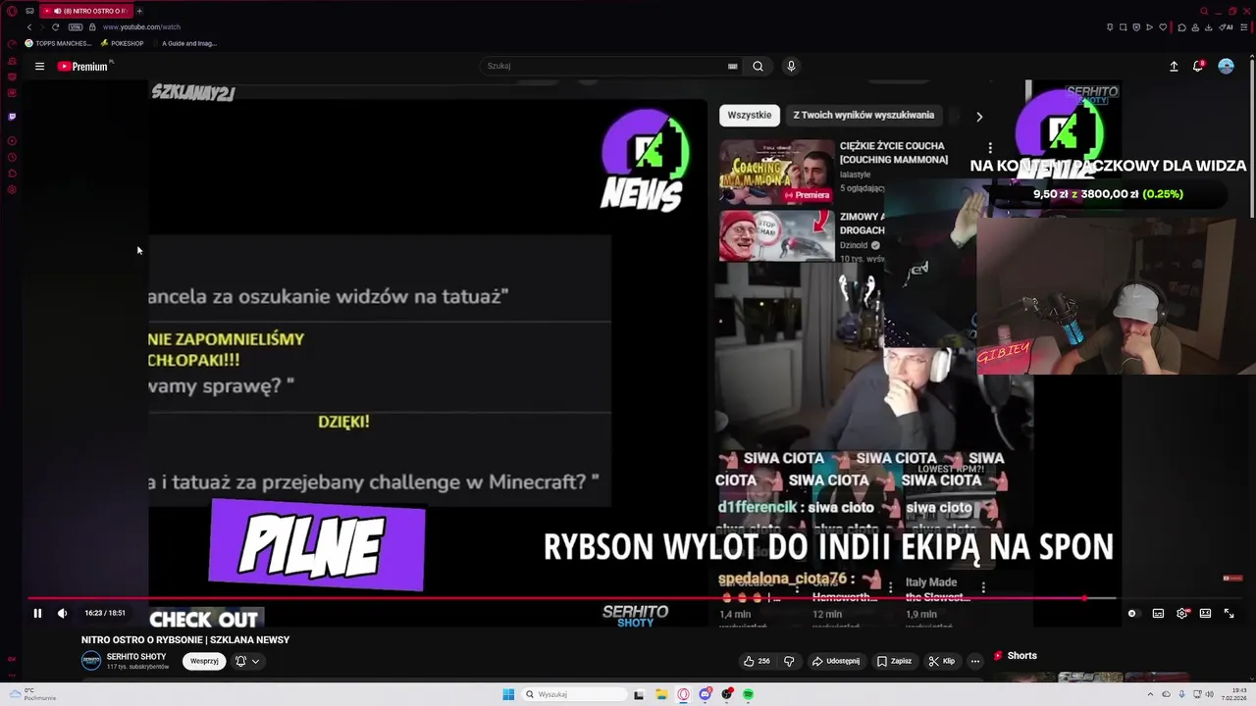Open the Shorts section heading

pyautogui.click(x=1016, y=655)
